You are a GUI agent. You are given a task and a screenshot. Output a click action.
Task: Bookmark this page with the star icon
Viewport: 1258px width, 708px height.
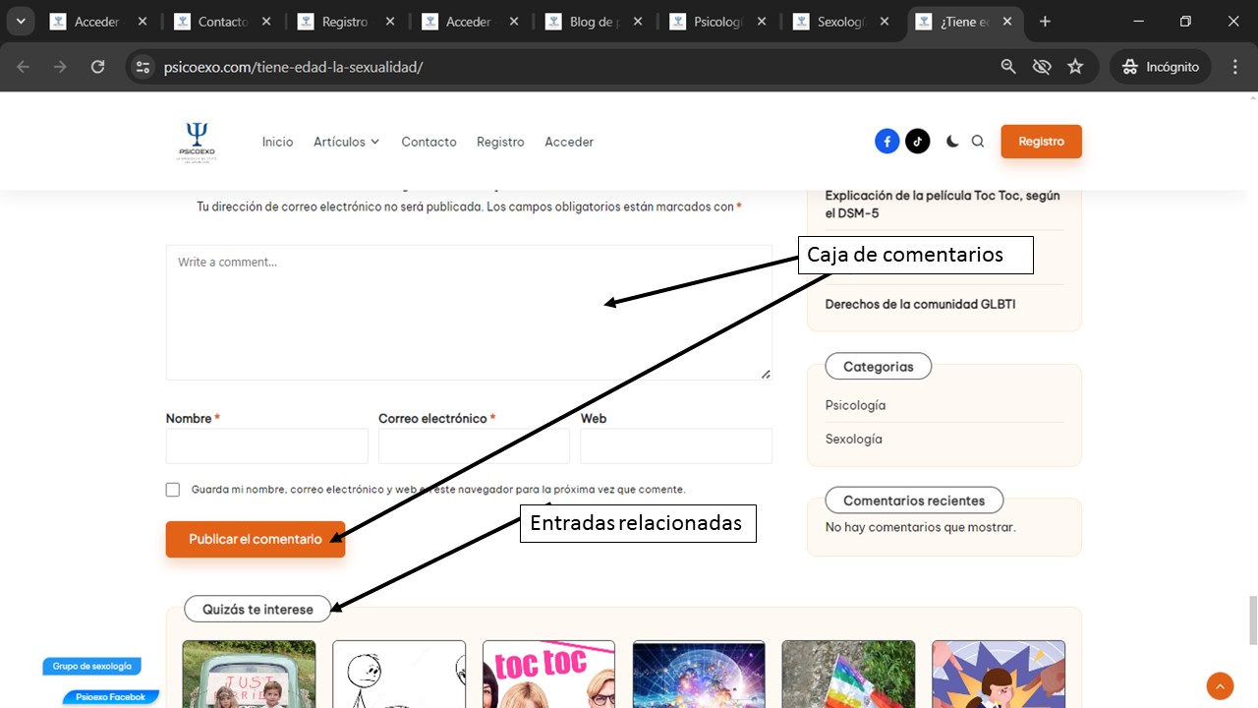tap(1075, 67)
